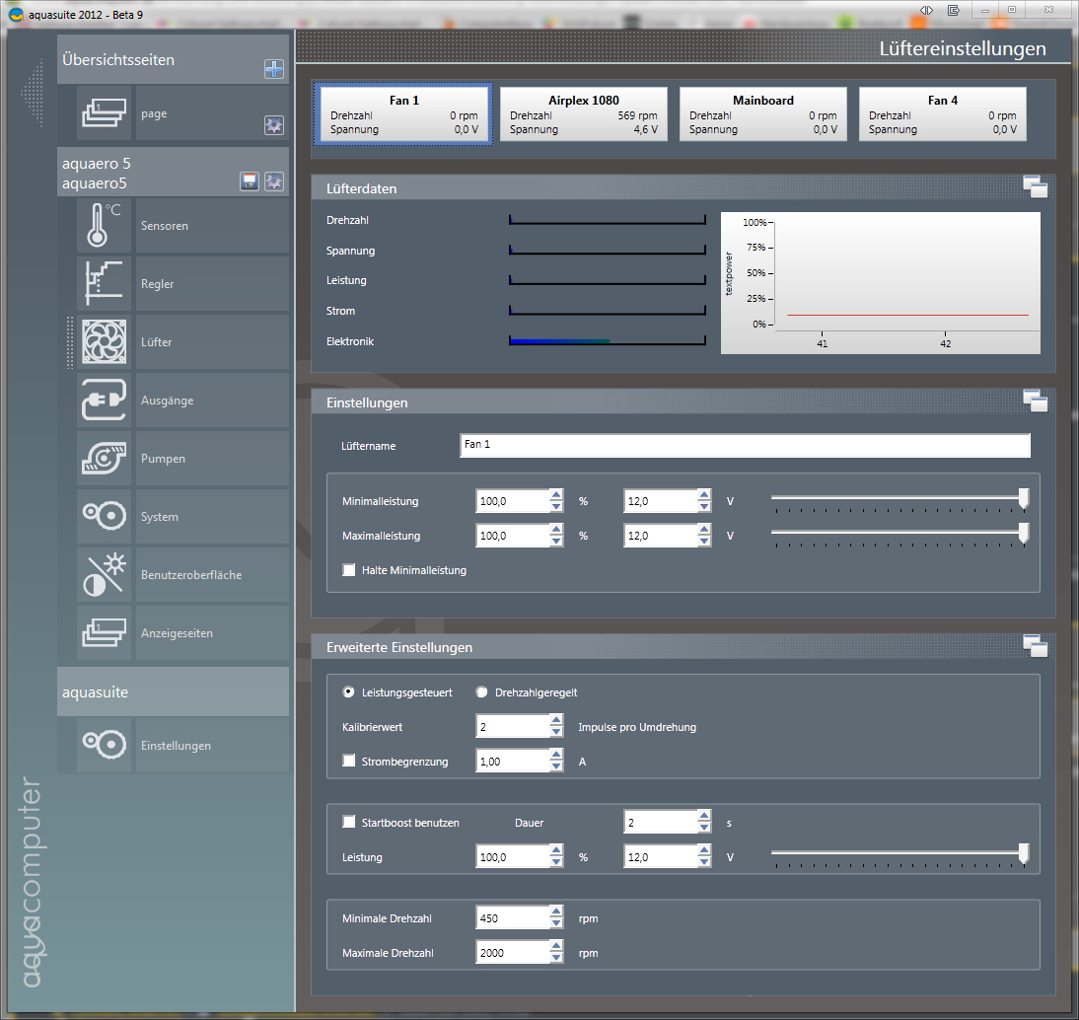Image resolution: width=1079 pixels, height=1020 pixels.
Task: Open the Pumpen pump icon
Action: tap(104, 459)
